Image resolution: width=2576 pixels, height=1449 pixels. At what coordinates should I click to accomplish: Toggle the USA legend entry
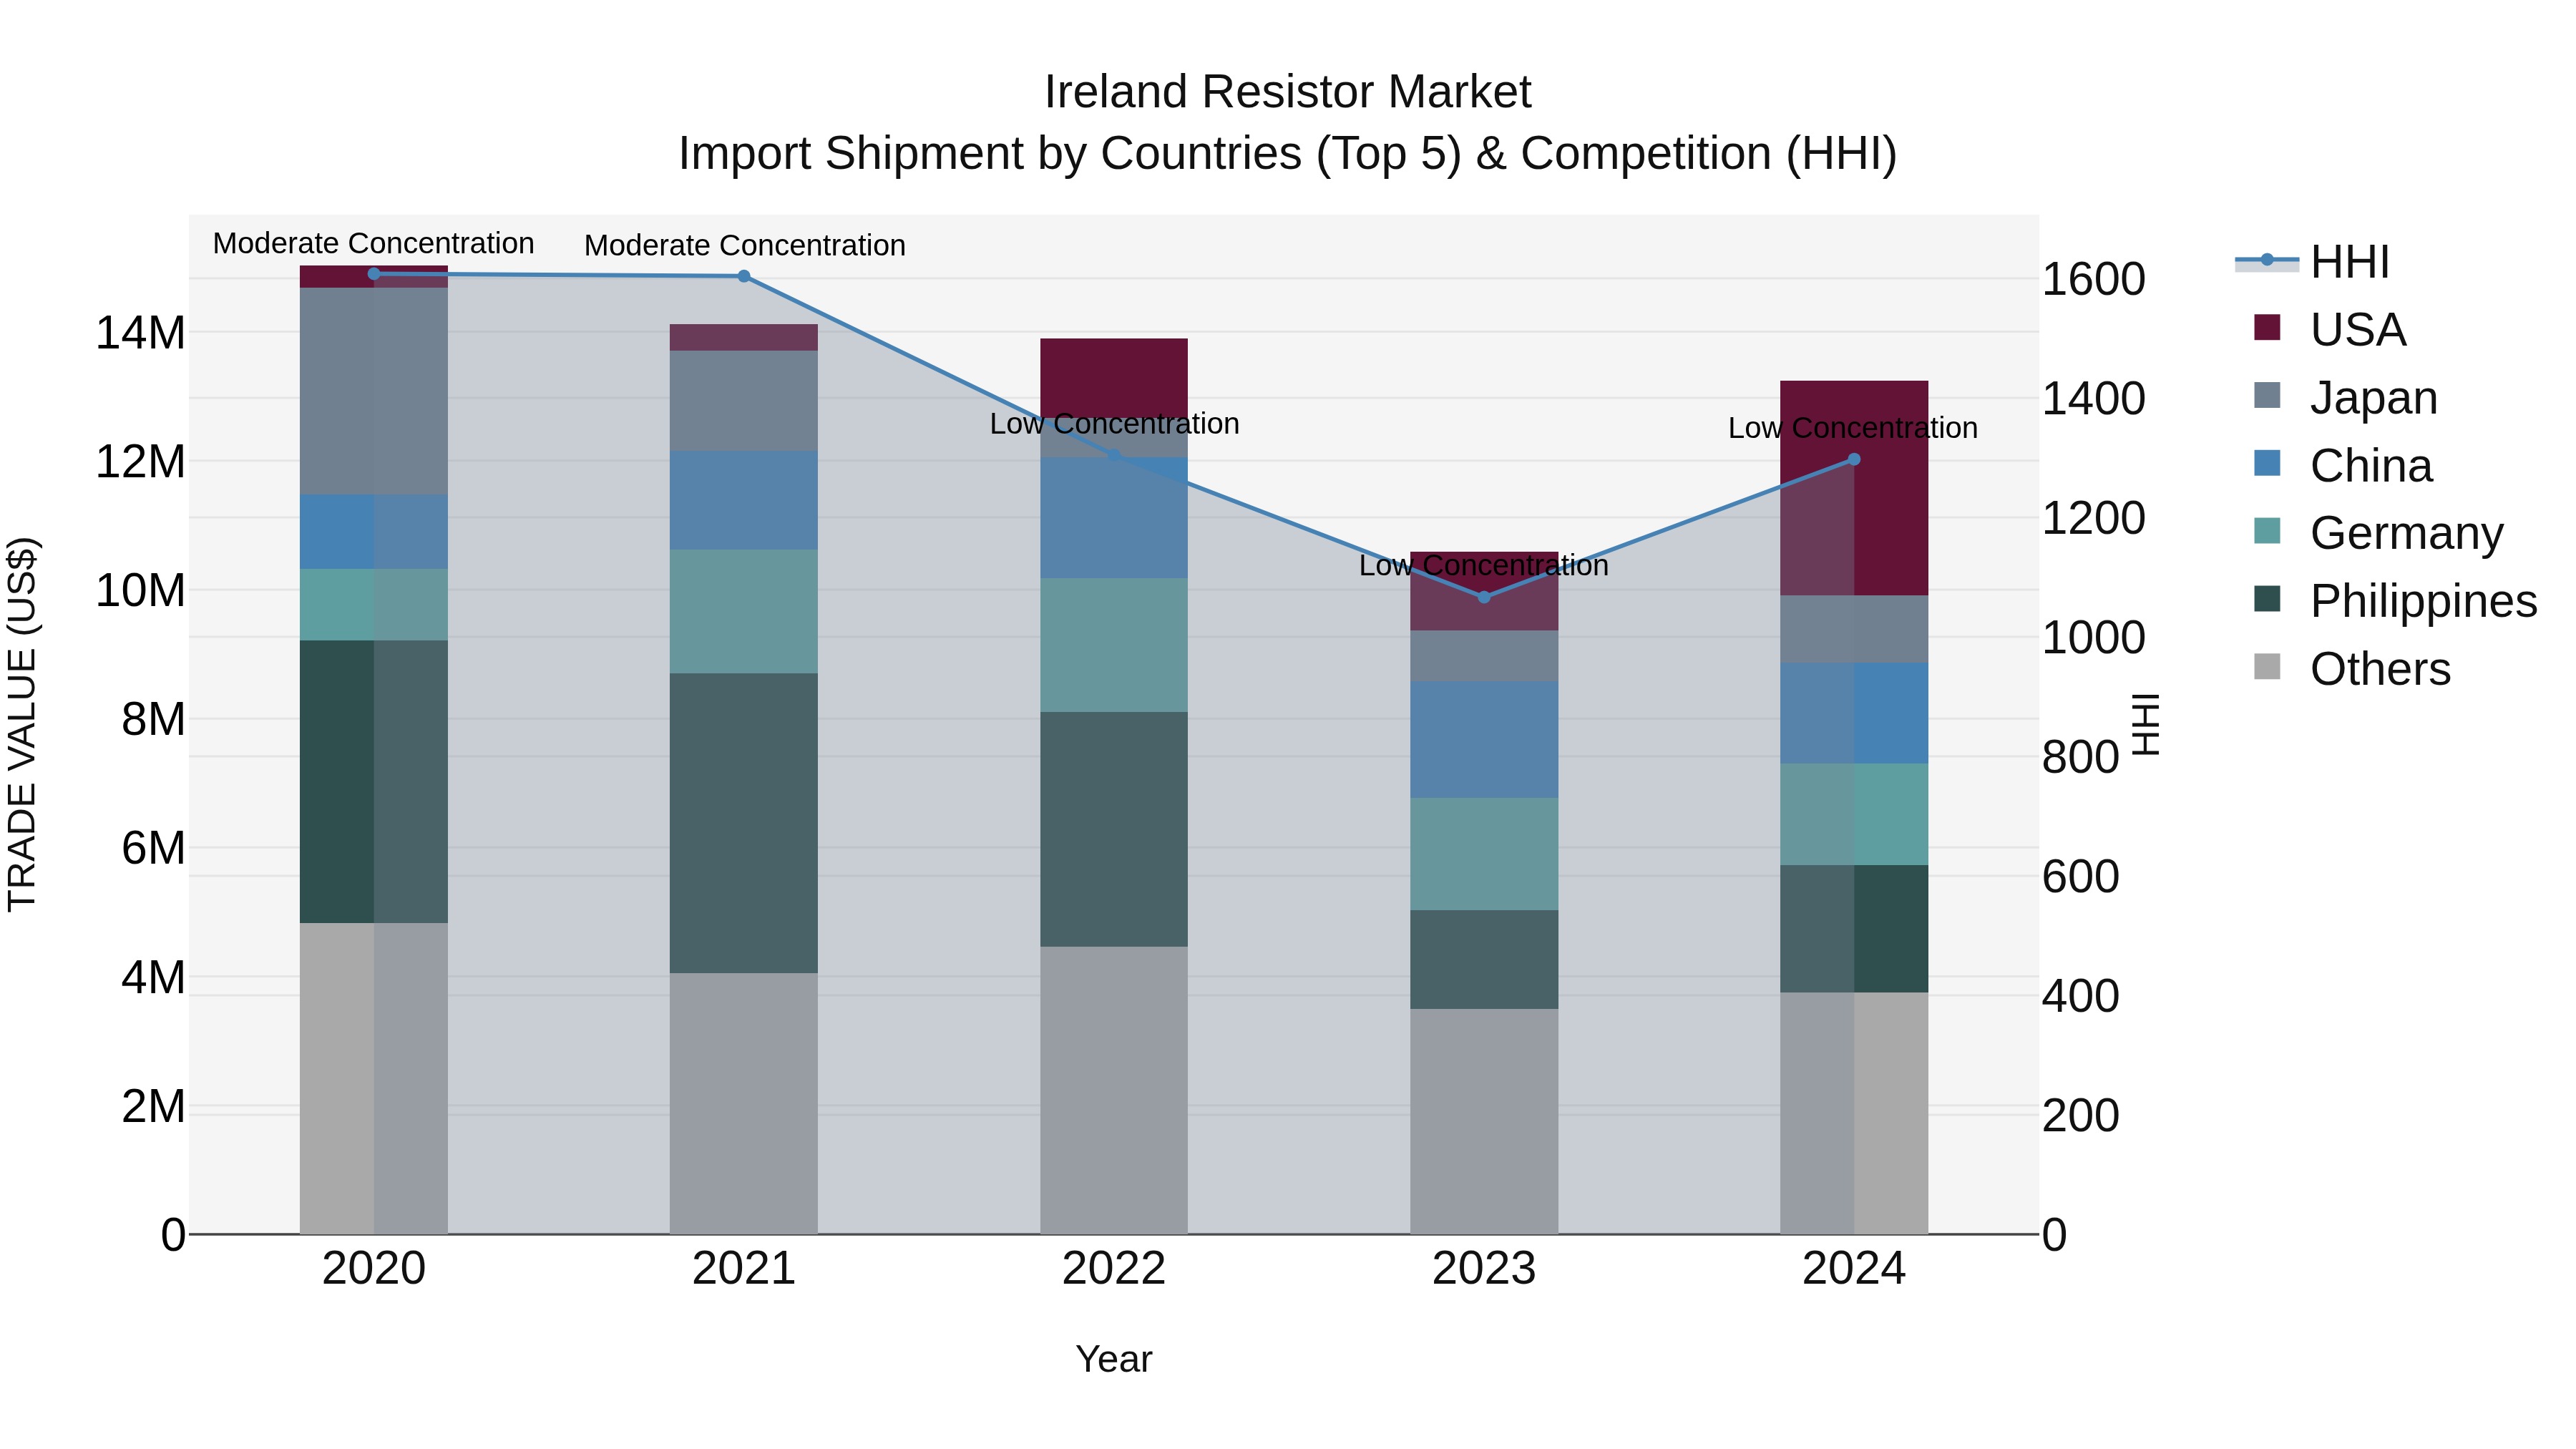point(2329,329)
